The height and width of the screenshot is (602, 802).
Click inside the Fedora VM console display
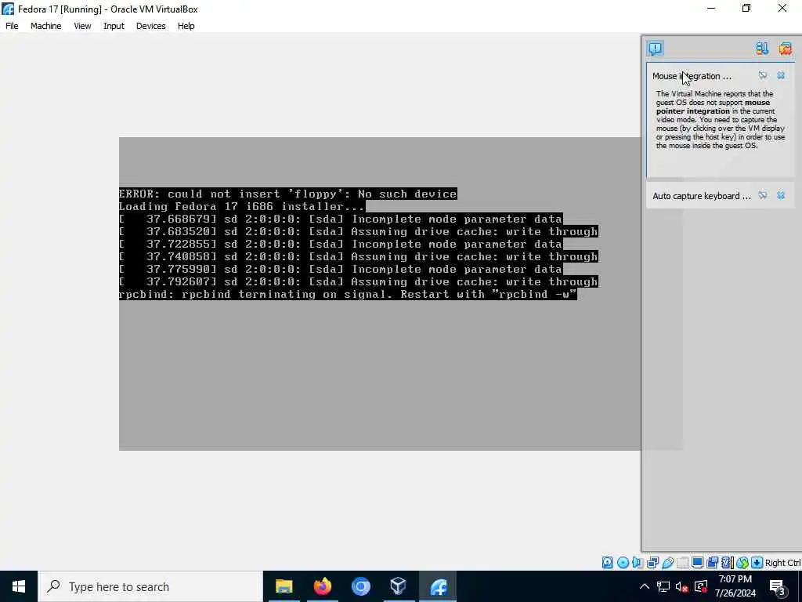click(x=380, y=294)
